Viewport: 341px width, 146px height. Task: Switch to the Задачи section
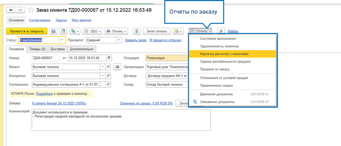pos(61,20)
